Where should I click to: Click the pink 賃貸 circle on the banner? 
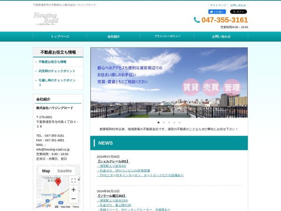tap(191, 87)
